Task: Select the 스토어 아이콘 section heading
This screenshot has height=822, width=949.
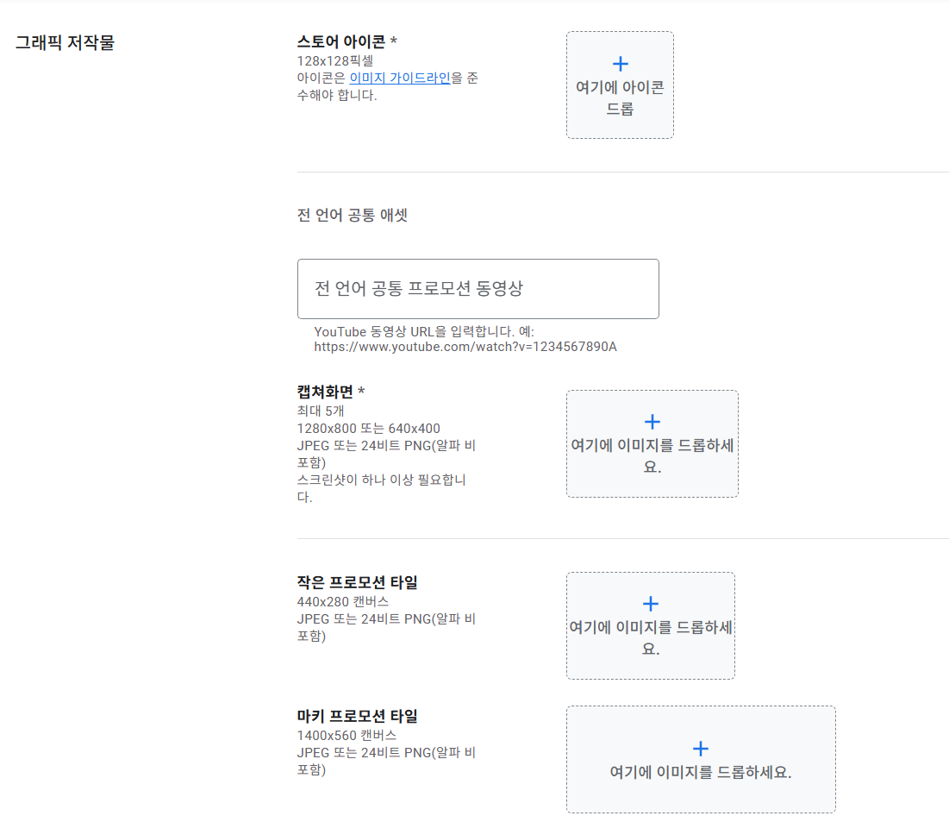Action: point(343,40)
